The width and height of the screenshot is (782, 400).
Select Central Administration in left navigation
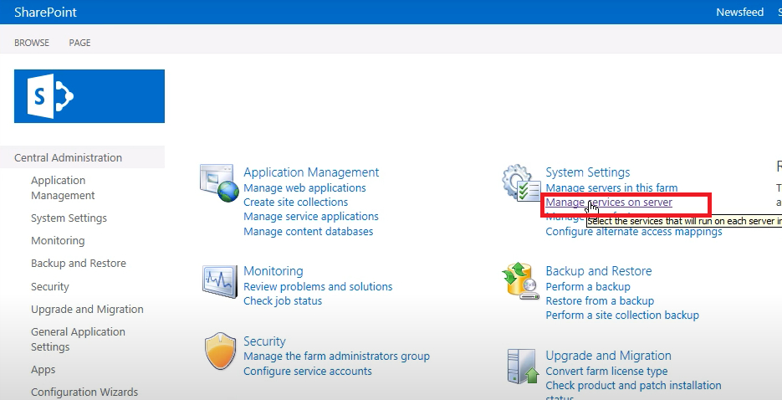(x=68, y=157)
